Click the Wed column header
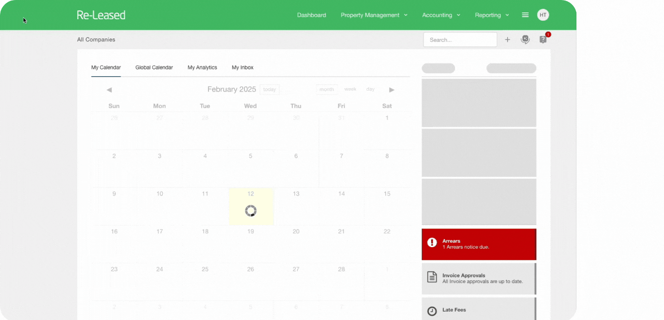The image size is (664, 320). tap(250, 106)
